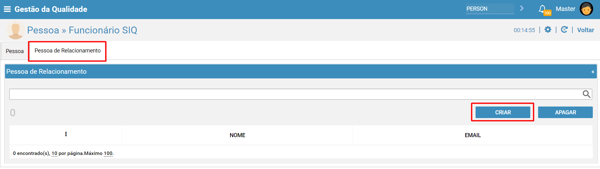Select the Pessoa de Relacionamento tab
The image size is (600, 169).
point(68,51)
